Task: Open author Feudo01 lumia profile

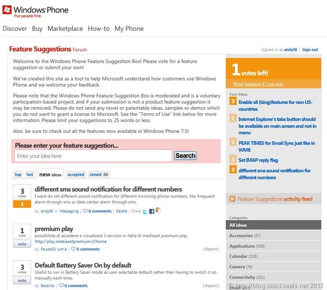Action: [x=54, y=249]
